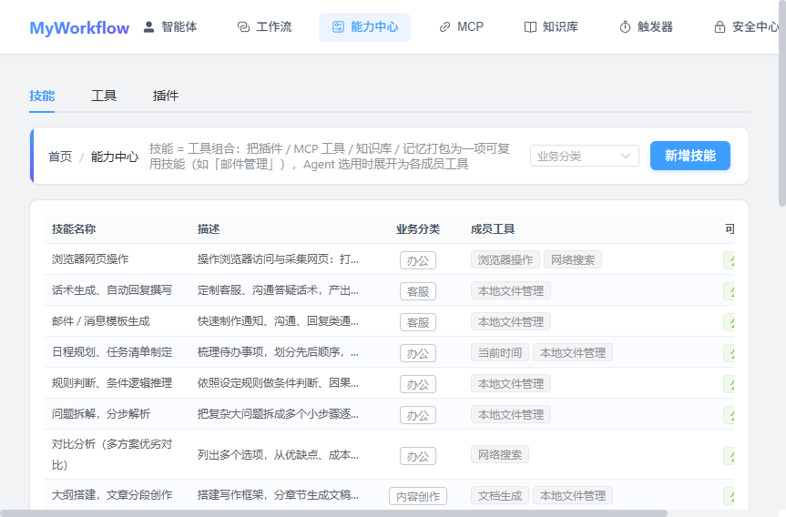
Task: Click the 工作流 link icon
Action: point(243,27)
